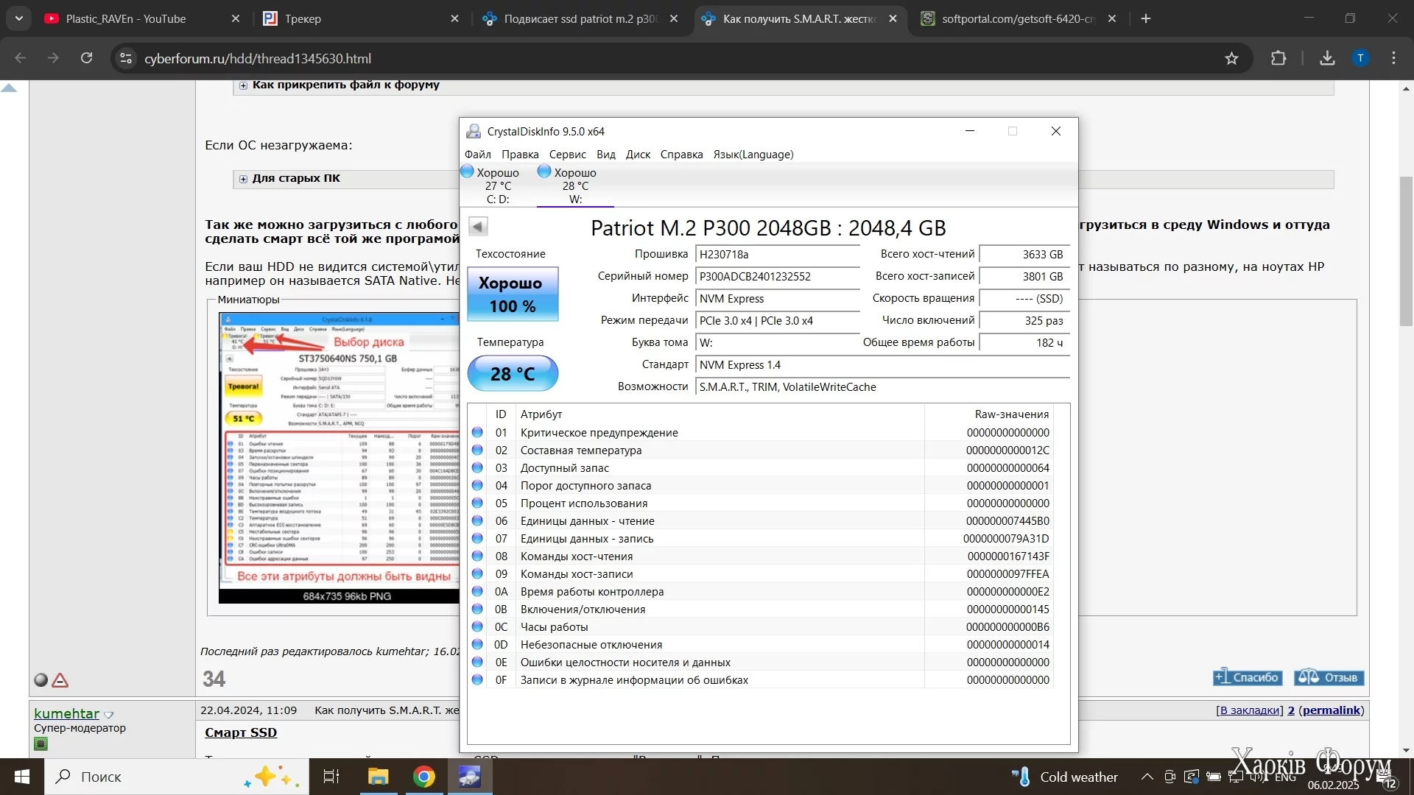
Task: Open the Chrome downloads icon
Action: [1327, 58]
